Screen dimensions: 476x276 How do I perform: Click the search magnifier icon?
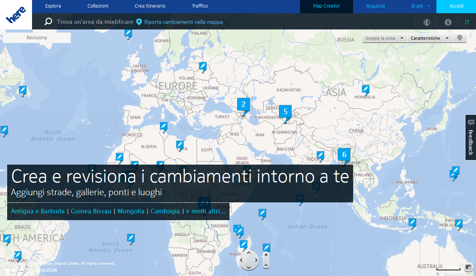pyautogui.click(x=48, y=22)
